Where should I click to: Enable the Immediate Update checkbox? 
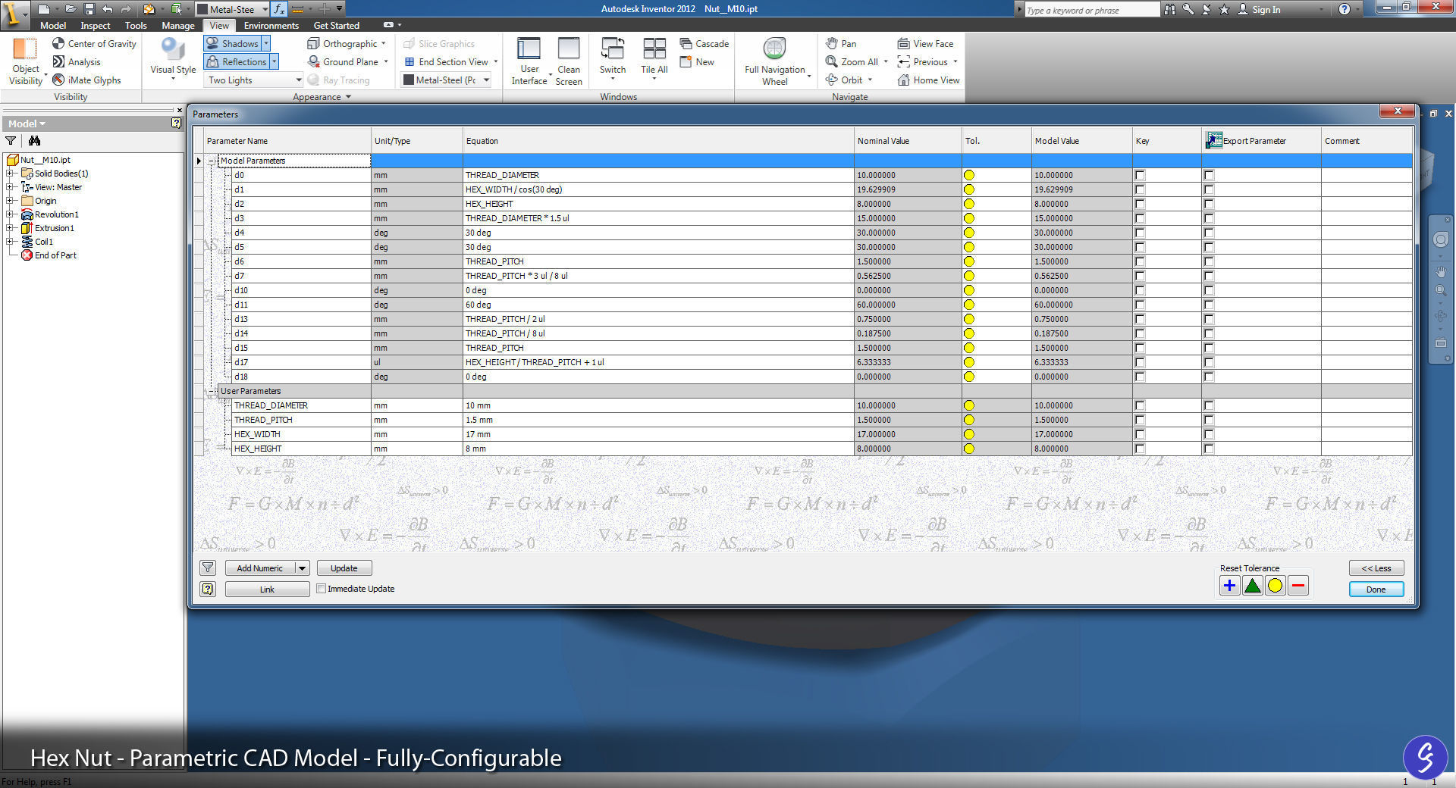[x=322, y=589]
